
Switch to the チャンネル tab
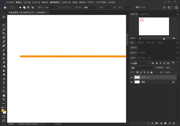142,58
